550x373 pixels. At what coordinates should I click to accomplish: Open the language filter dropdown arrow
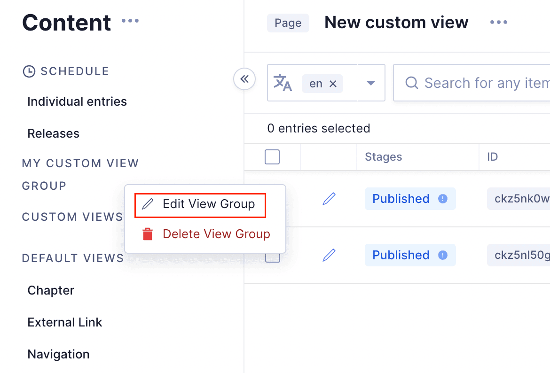click(x=371, y=83)
